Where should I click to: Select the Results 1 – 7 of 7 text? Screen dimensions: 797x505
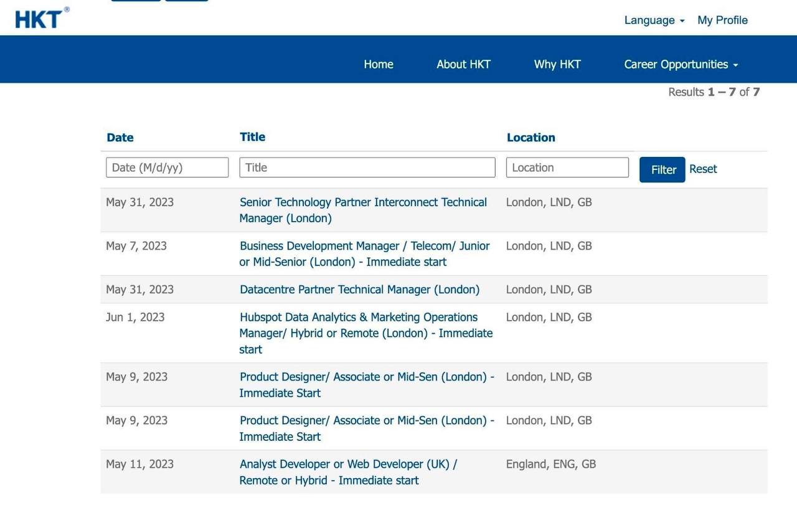click(714, 92)
